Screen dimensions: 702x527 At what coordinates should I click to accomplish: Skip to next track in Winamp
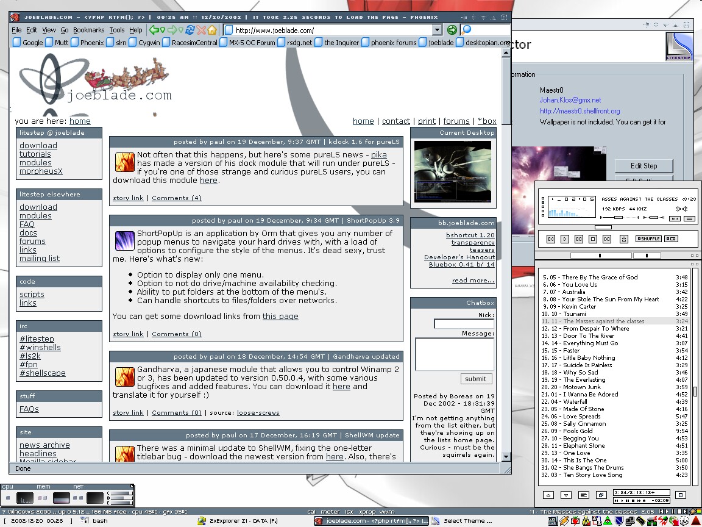[606, 239]
